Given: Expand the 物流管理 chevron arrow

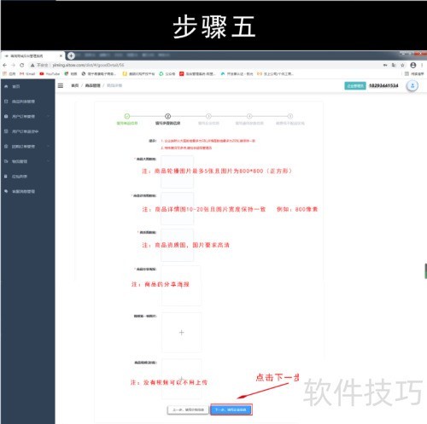Looking at the screenshot, I should [x=48, y=161].
